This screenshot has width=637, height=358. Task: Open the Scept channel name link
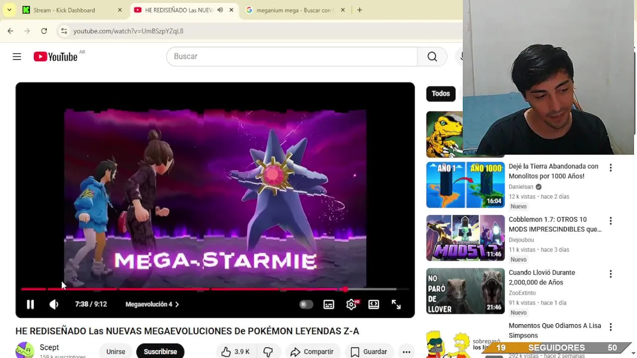click(49, 347)
